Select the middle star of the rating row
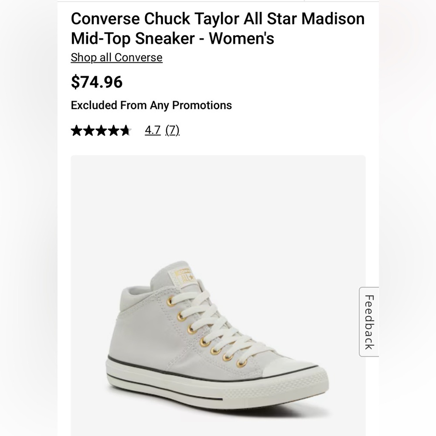The height and width of the screenshot is (436, 436). tap(101, 130)
